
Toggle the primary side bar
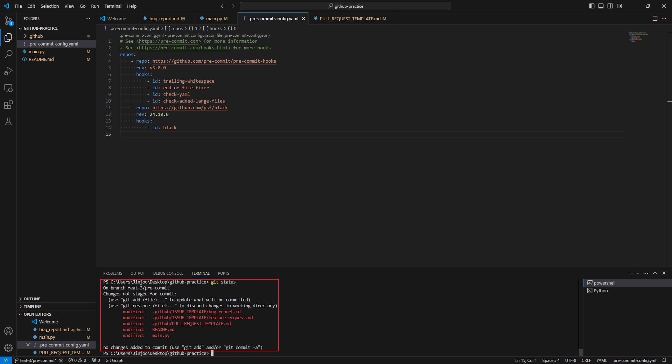592,6
